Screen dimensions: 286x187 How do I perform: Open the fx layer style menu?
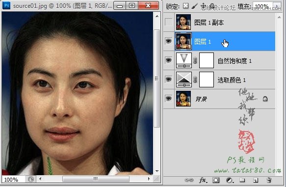coord(203,180)
